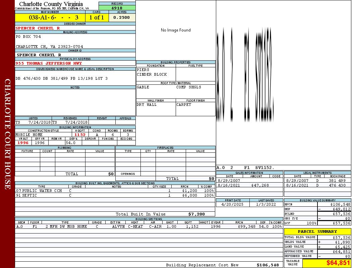Select the deeded owner name SPENCER CHERYL R
This screenshot has width=352, height=268.
[38, 28]
